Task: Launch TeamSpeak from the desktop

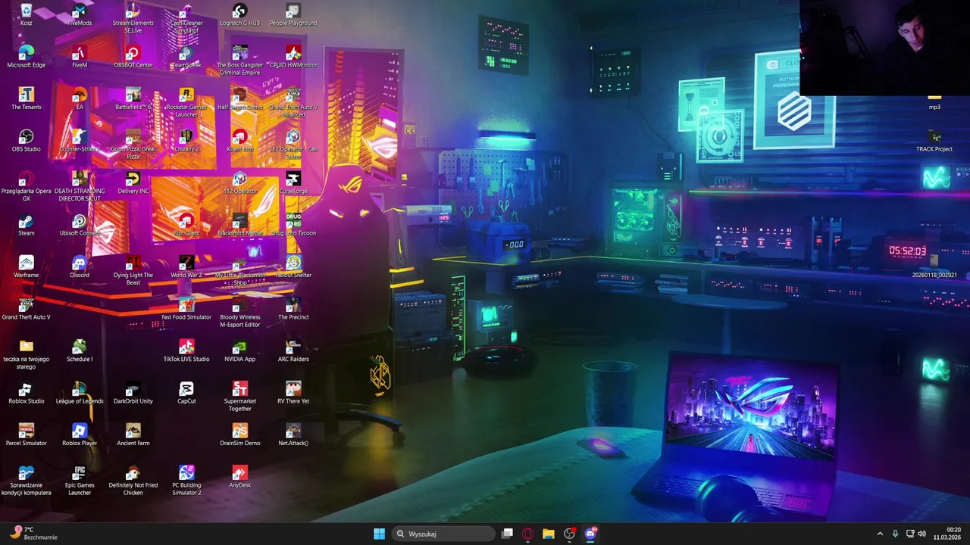Action: coord(186,57)
